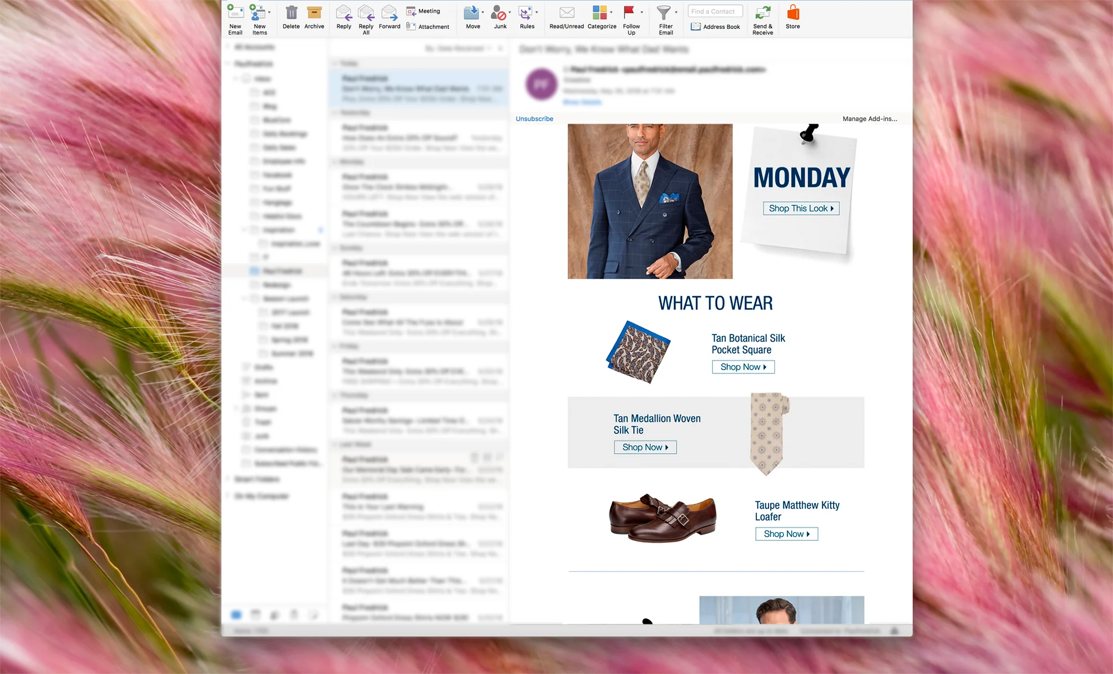Image resolution: width=1113 pixels, height=674 pixels.
Task: Click the Meeting toolbar item
Action: pos(423,11)
